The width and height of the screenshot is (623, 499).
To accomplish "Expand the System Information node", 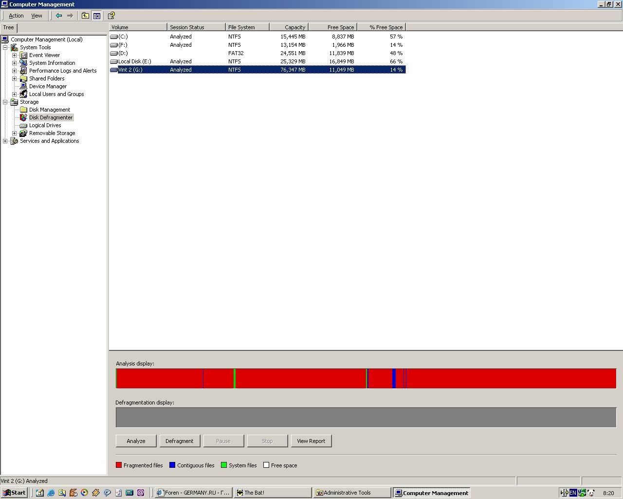I will 15,63.
